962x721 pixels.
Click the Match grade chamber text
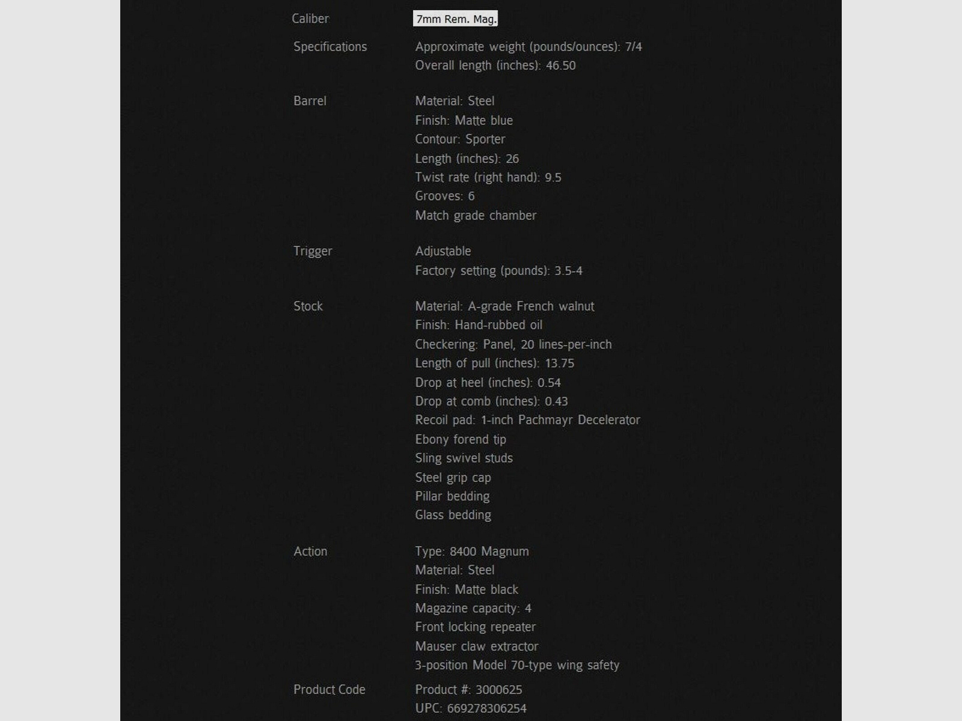pyautogui.click(x=476, y=216)
